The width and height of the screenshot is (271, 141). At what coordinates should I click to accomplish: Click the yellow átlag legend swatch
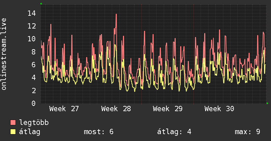pos(13,132)
